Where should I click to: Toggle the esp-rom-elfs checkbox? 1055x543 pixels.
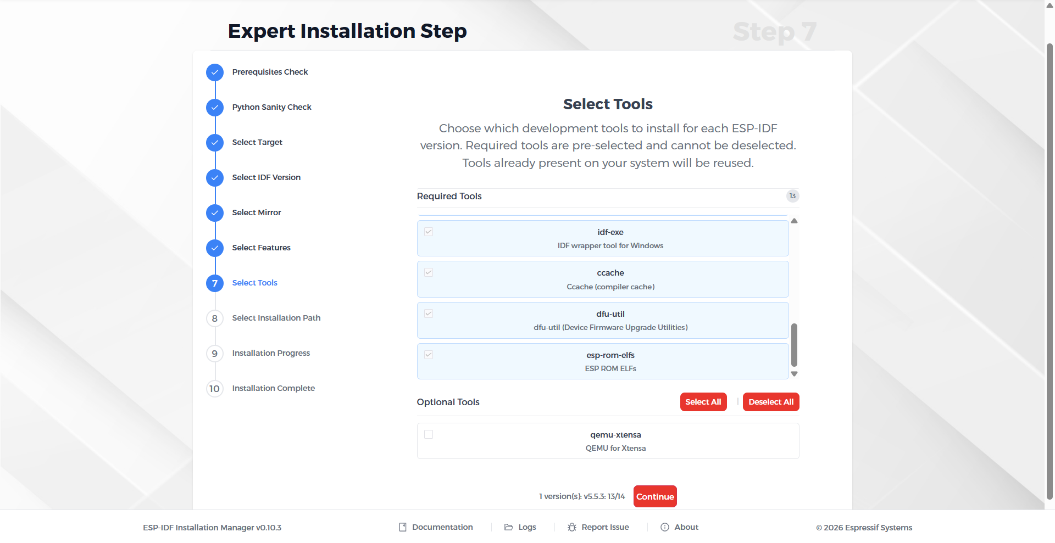point(429,355)
